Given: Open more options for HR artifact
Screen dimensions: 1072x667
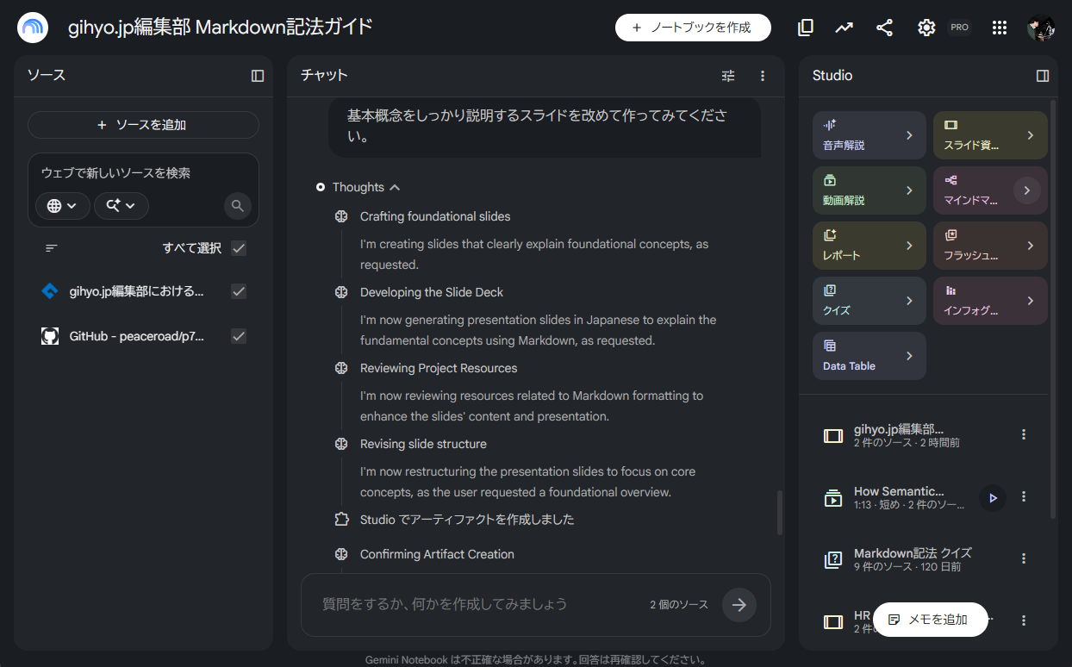Looking at the screenshot, I should click(1024, 620).
